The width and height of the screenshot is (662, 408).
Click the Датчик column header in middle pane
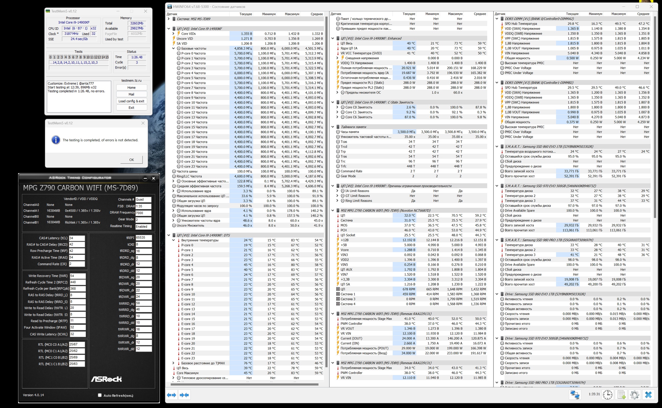[x=336, y=14]
